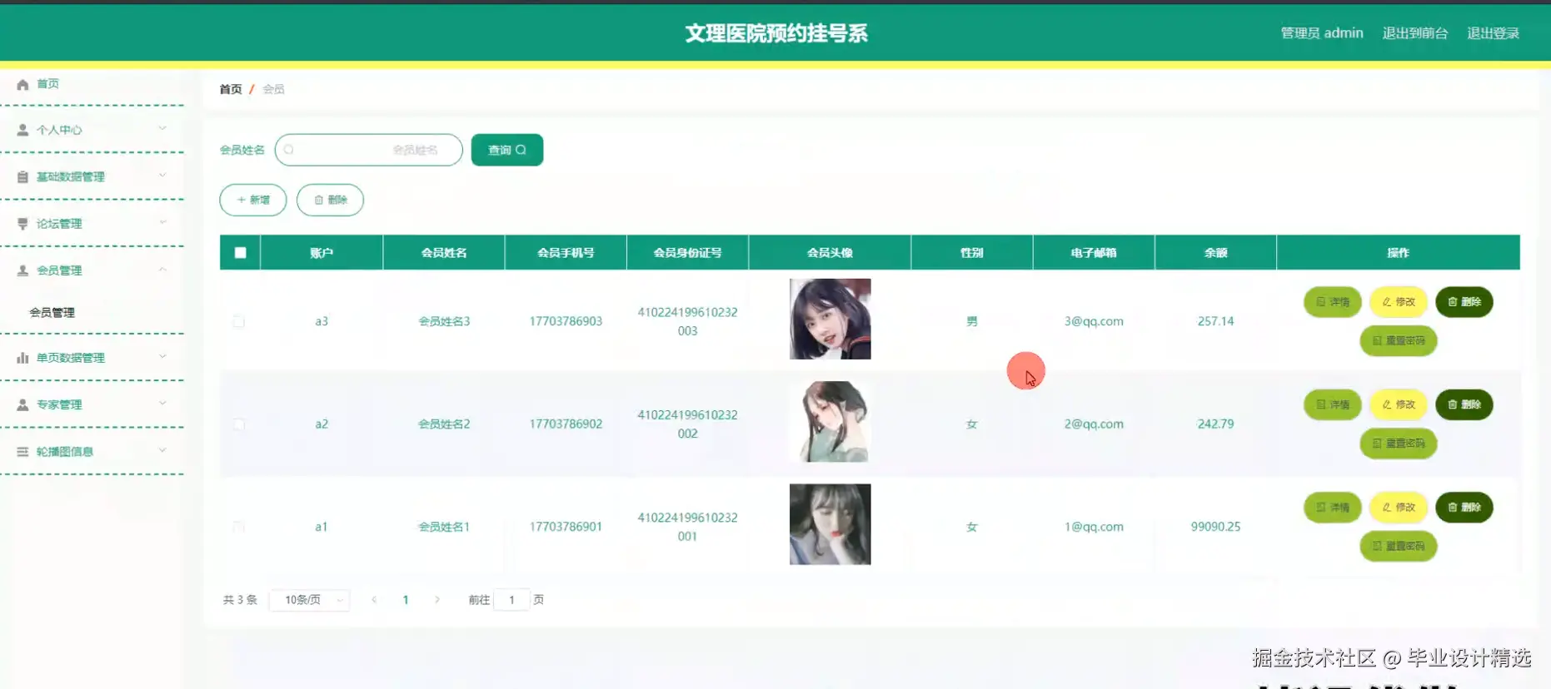The height and width of the screenshot is (689, 1551).
Task: Expand the 单页数据管理 menu chevron
Action: [162, 356]
